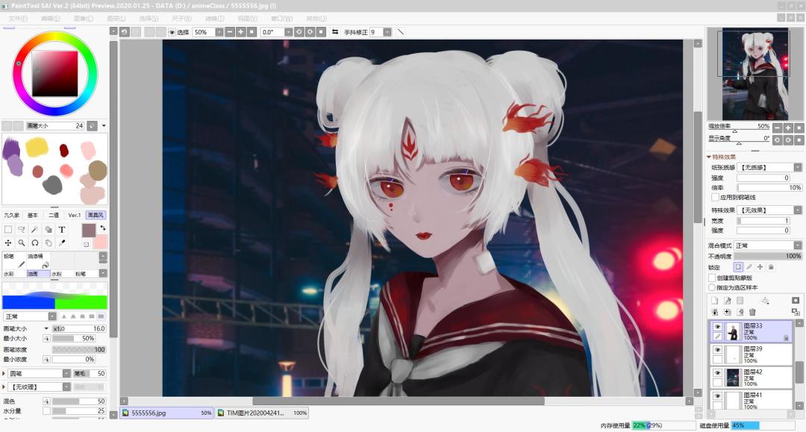Open zoom percentage dropdown in toolbar
This screenshot has width=806, height=432.
219,32
